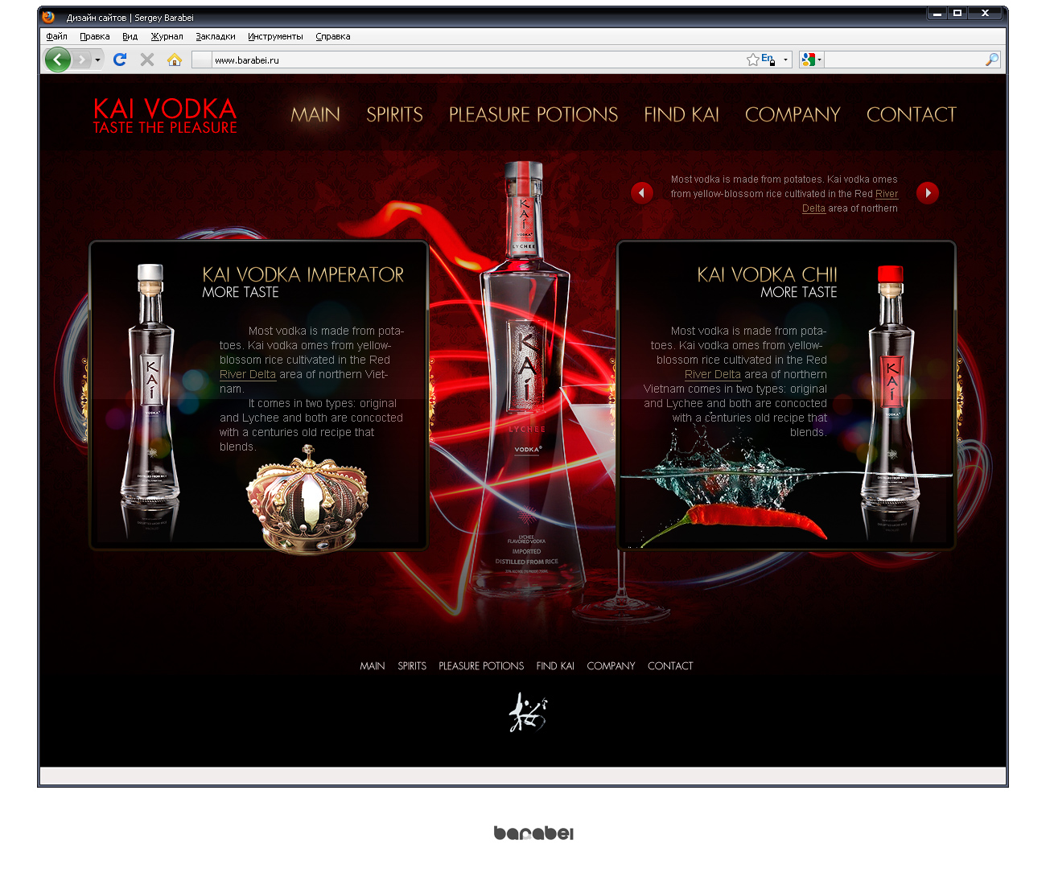The image size is (1050, 877).
Task: Click PLEASURE POTIONS in the footer navigation
Action: (x=481, y=666)
